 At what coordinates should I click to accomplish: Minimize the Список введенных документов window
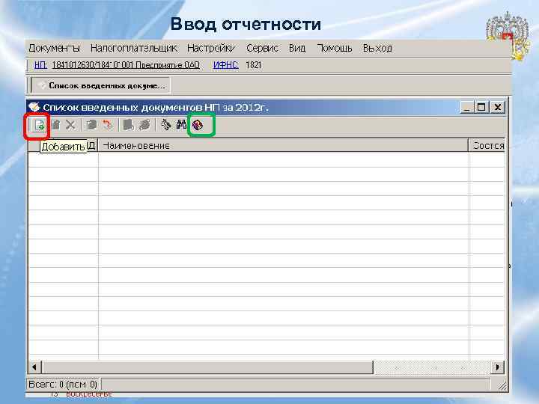(466, 107)
